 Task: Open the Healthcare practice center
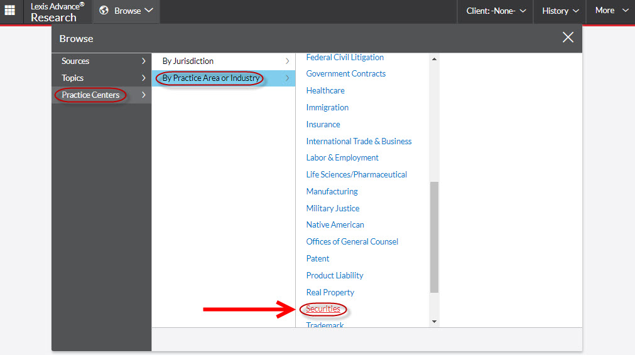pyautogui.click(x=325, y=90)
